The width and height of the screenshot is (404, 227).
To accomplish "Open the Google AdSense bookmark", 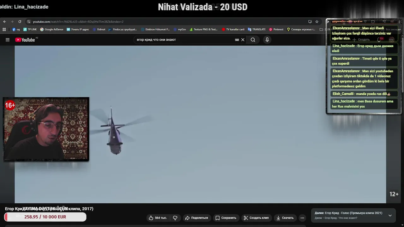I will pyautogui.click(x=52, y=29).
